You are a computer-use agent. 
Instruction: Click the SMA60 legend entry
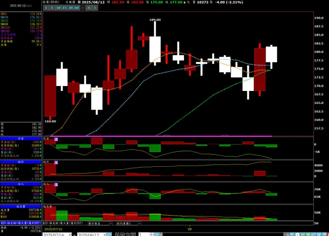pos(21,24)
